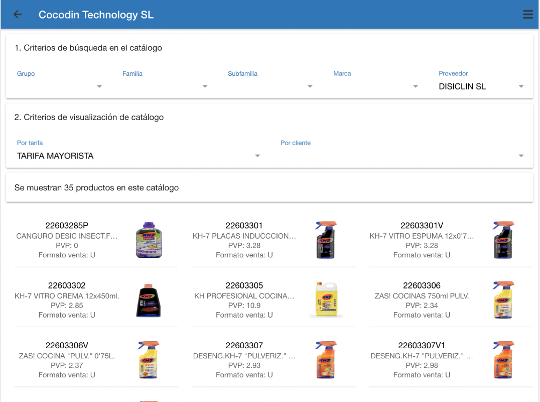Screen dimensions: 540x402
Task: Click the '1. Criterios de búsqueda en el catálogo' heading
Action: point(88,48)
